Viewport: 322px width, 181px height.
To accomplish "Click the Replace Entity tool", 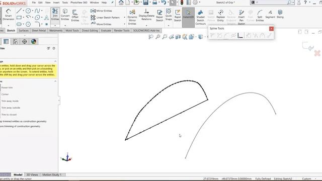I will 220,16.
